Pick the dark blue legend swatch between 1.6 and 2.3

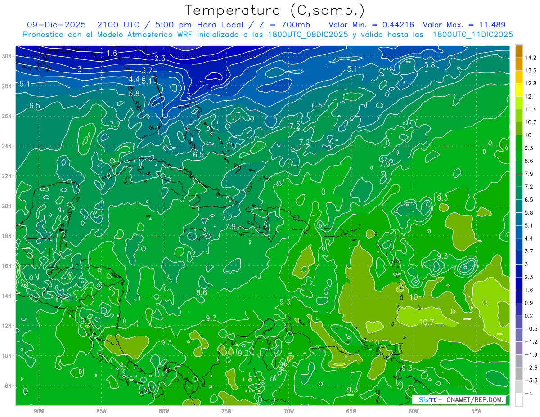[x=519, y=283]
